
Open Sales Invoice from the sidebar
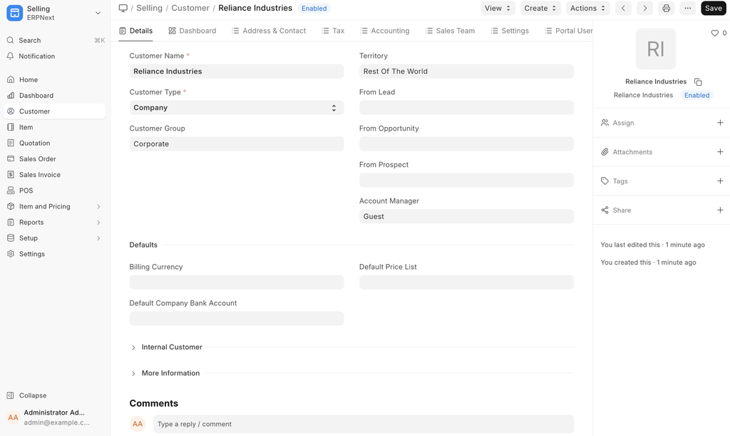39,175
